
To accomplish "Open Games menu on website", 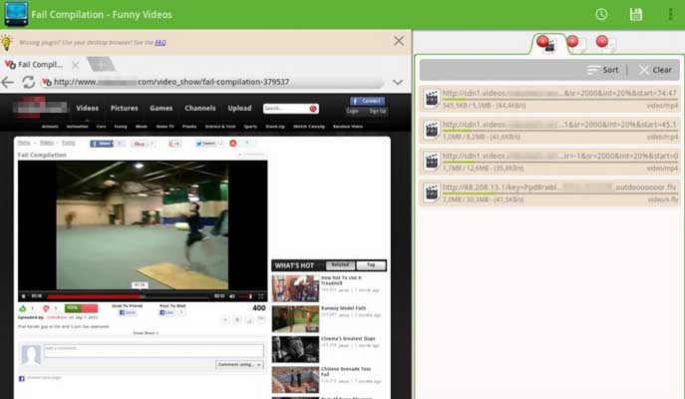I will click(162, 108).
